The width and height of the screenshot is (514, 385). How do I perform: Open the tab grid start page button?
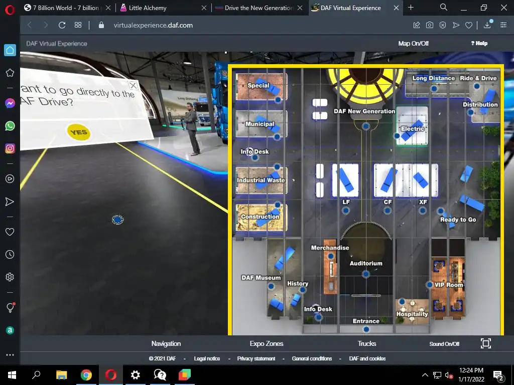click(78, 25)
